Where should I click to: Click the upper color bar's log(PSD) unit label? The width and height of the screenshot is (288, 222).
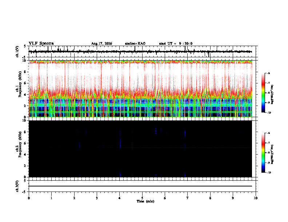click(x=273, y=94)
